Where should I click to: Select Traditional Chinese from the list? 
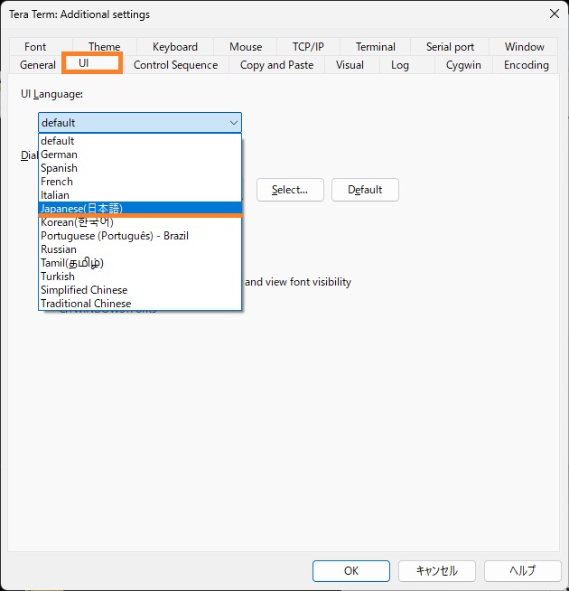(85, 304)
